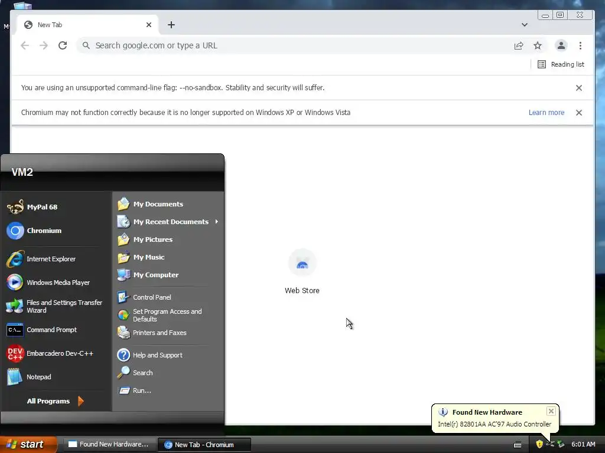Open My Pictures folder

coord(168,239)
